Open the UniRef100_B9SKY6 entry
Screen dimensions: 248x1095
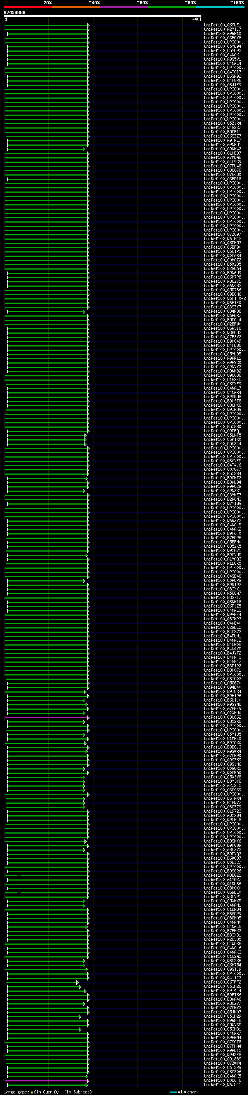click(222, 841)
